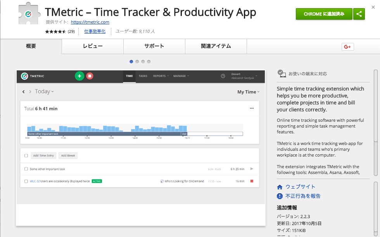Screen dimensions: 380x237
Task: Click the バージョン: 2.2.3 text
Action: [294, 217]
